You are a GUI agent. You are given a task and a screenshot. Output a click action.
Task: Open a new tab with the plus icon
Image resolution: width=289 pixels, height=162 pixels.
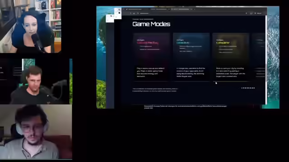[195, 9]
